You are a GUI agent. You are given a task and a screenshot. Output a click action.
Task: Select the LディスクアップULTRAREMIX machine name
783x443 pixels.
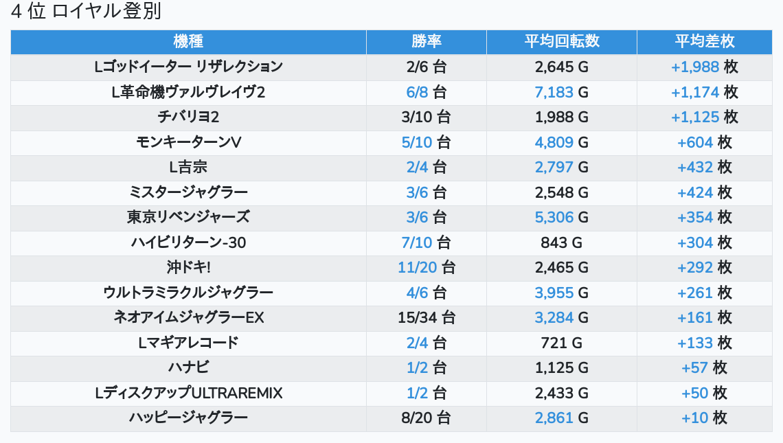tap(188, 393)
